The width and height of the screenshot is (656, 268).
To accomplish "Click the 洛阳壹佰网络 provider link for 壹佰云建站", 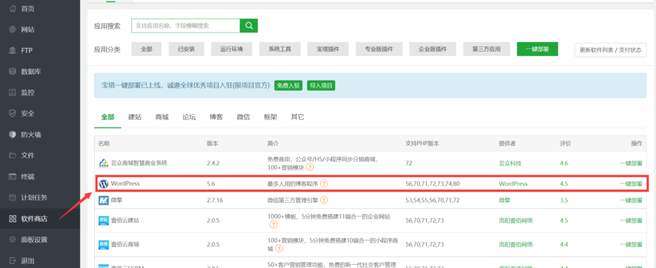I will click(516, 221).
